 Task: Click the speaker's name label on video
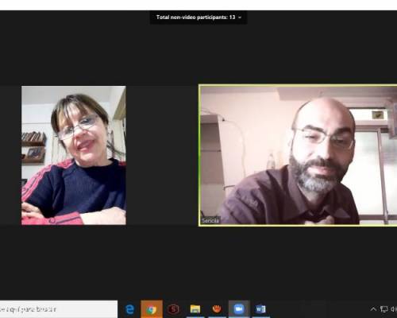coord(210,220)
